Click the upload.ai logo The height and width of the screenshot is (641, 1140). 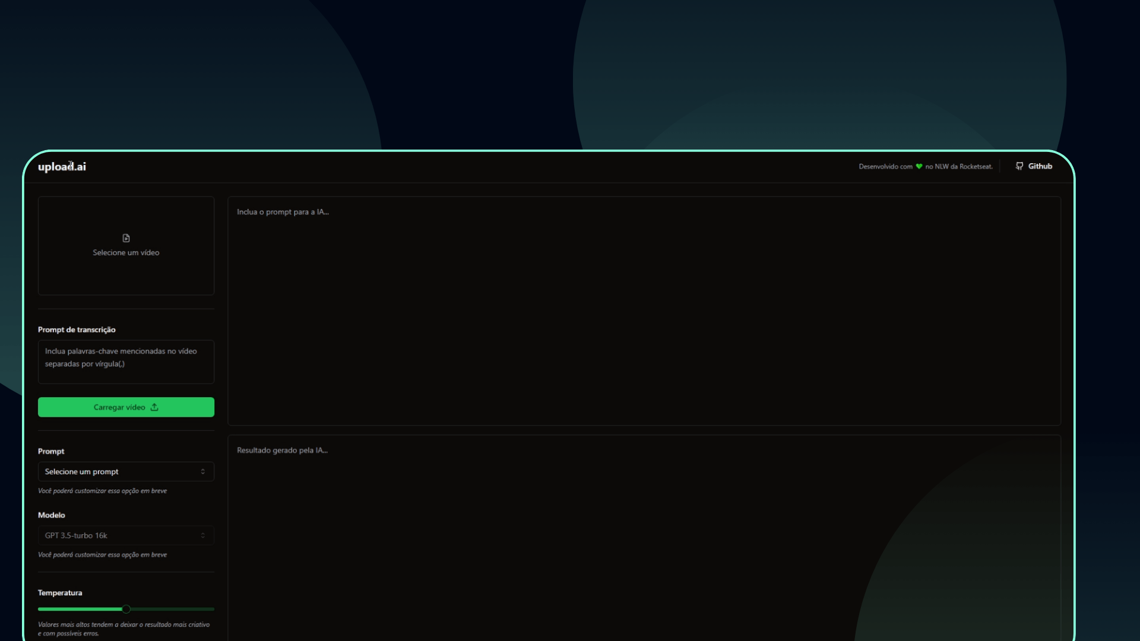coord(62,167)
